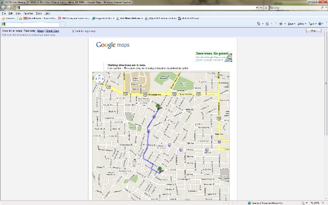The height and width of the screenshot is (205, 328).
Task: Click into the Bing search box
Action: (x=296, y=8)
